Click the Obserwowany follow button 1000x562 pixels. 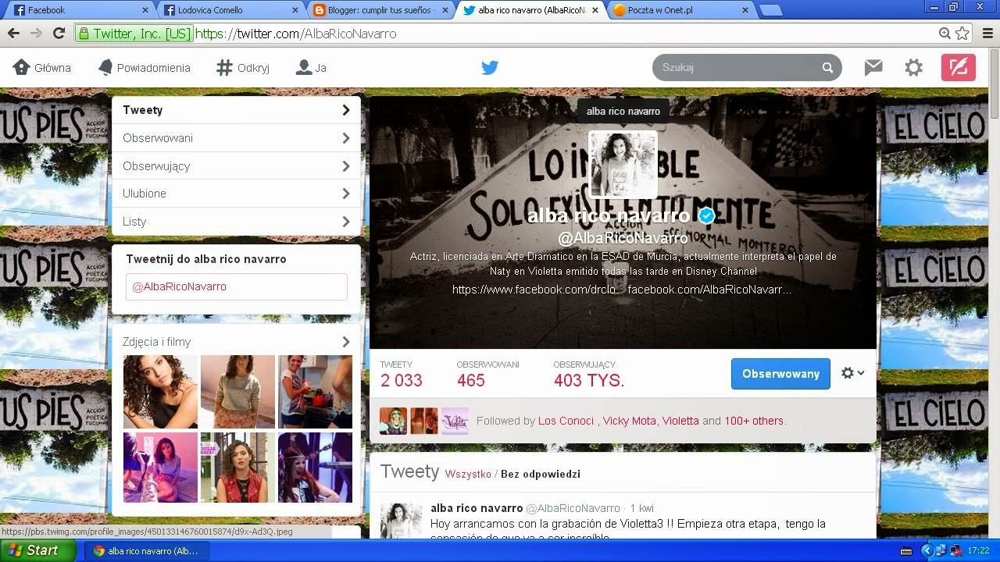coord(780,374)
